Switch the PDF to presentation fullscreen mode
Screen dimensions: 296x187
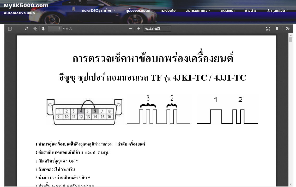coord(268,29)
